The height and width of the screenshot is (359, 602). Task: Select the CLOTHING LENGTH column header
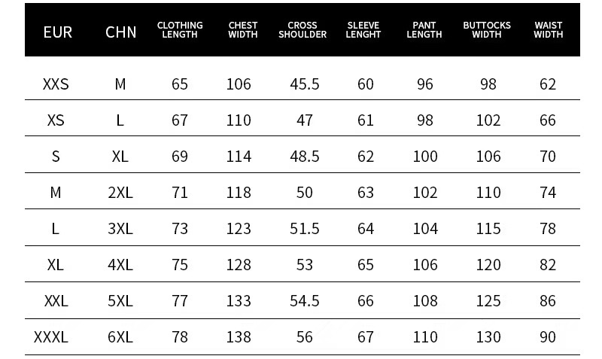coord(180,30)
